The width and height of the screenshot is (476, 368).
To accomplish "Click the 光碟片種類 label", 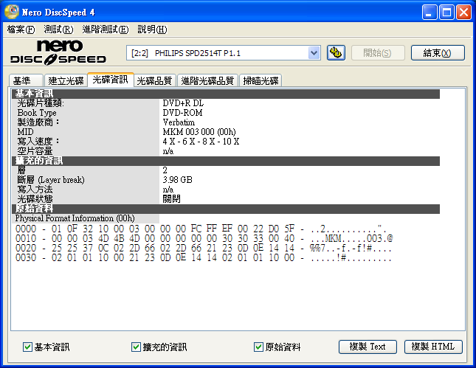I will point(41,103).
